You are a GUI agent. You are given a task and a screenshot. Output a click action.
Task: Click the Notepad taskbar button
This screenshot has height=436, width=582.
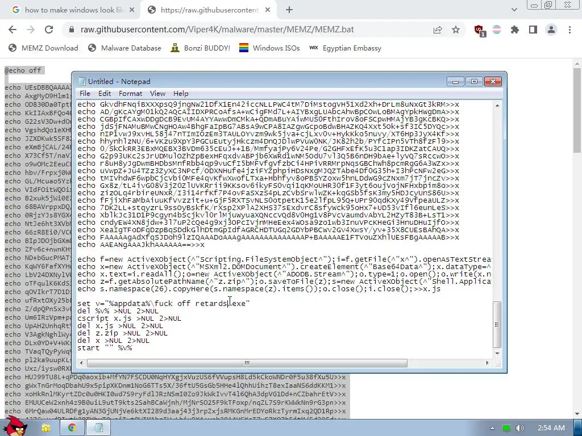[98, 428]
